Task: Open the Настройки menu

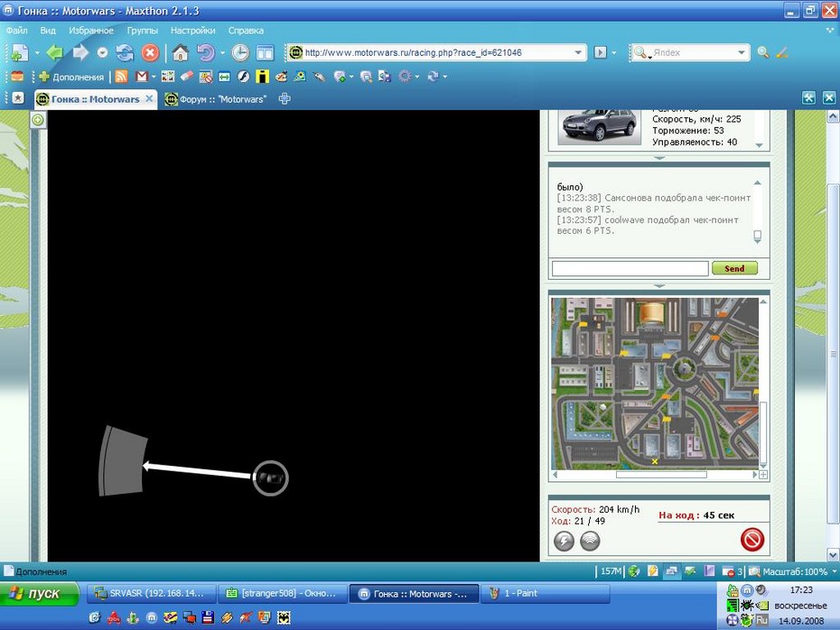Action: pyautogui.click(x=193, y=31)
